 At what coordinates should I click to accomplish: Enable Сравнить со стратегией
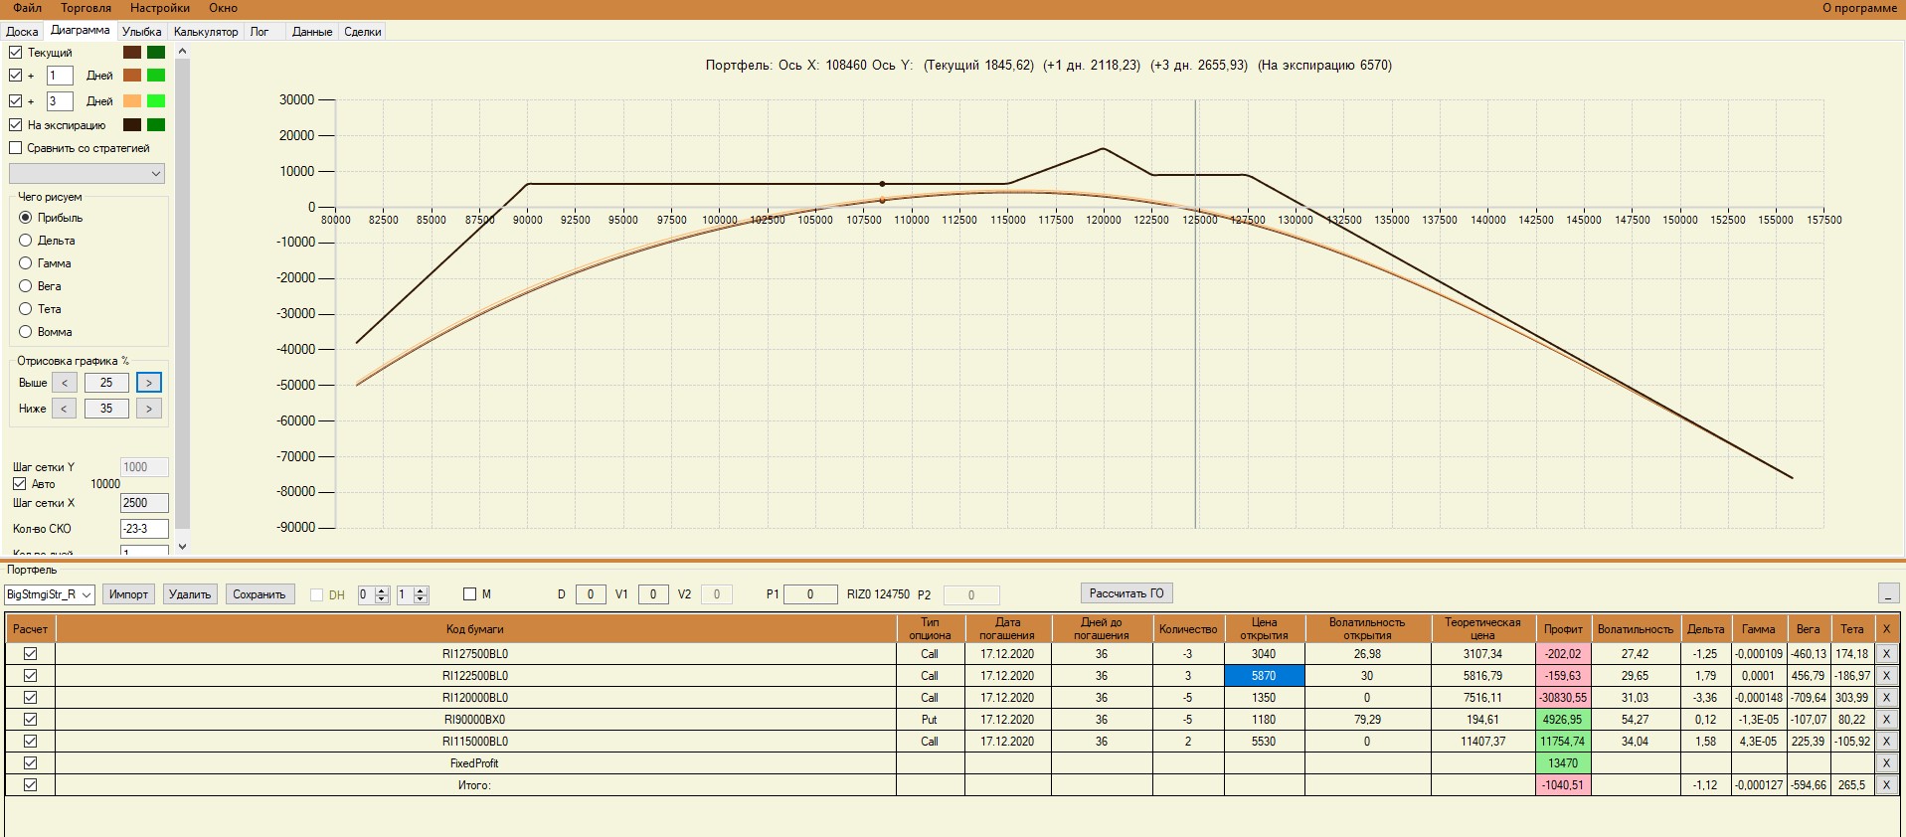click(x=15, y=148)
